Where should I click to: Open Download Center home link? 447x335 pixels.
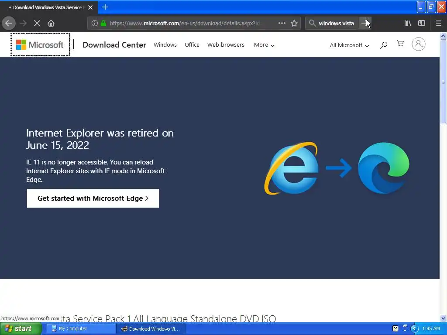[x=114, y=45]
